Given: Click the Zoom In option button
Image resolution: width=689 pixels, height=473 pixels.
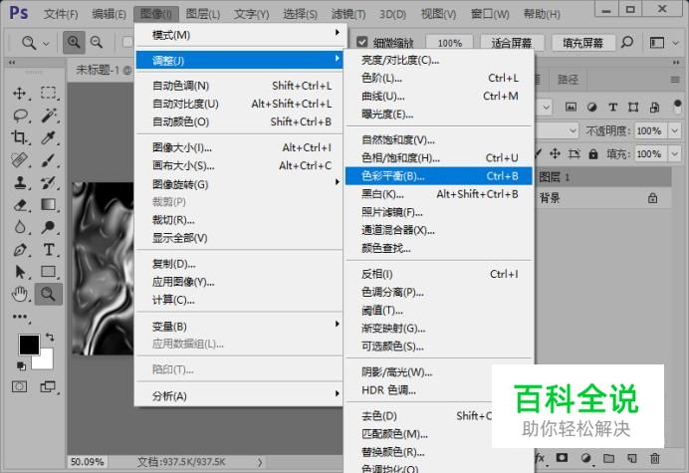Looking at the screenshot, I should pos(74,42).
